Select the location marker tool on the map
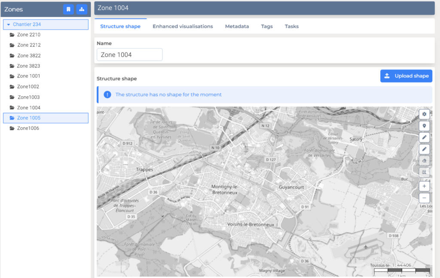This screenshot has width=440, height=278. pyautogui.click(x=424, y=126)
